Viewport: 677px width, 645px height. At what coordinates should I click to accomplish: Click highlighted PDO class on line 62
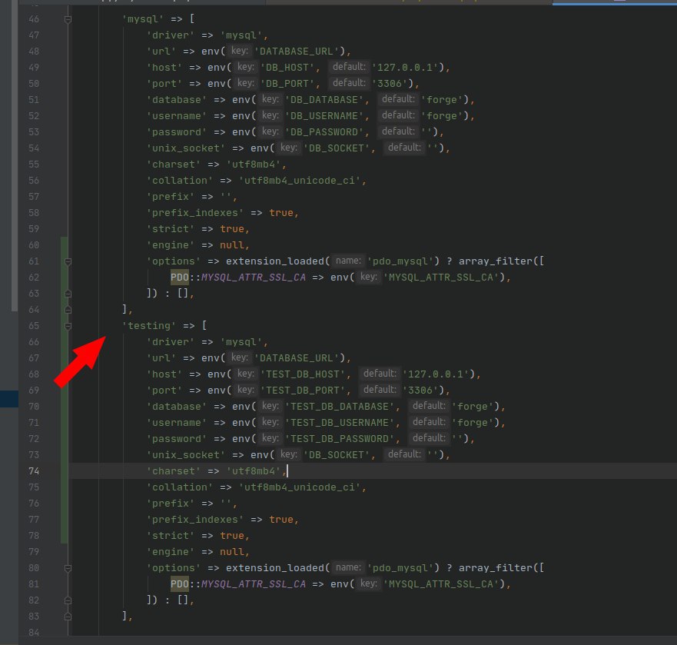click(x=180, y=277)
